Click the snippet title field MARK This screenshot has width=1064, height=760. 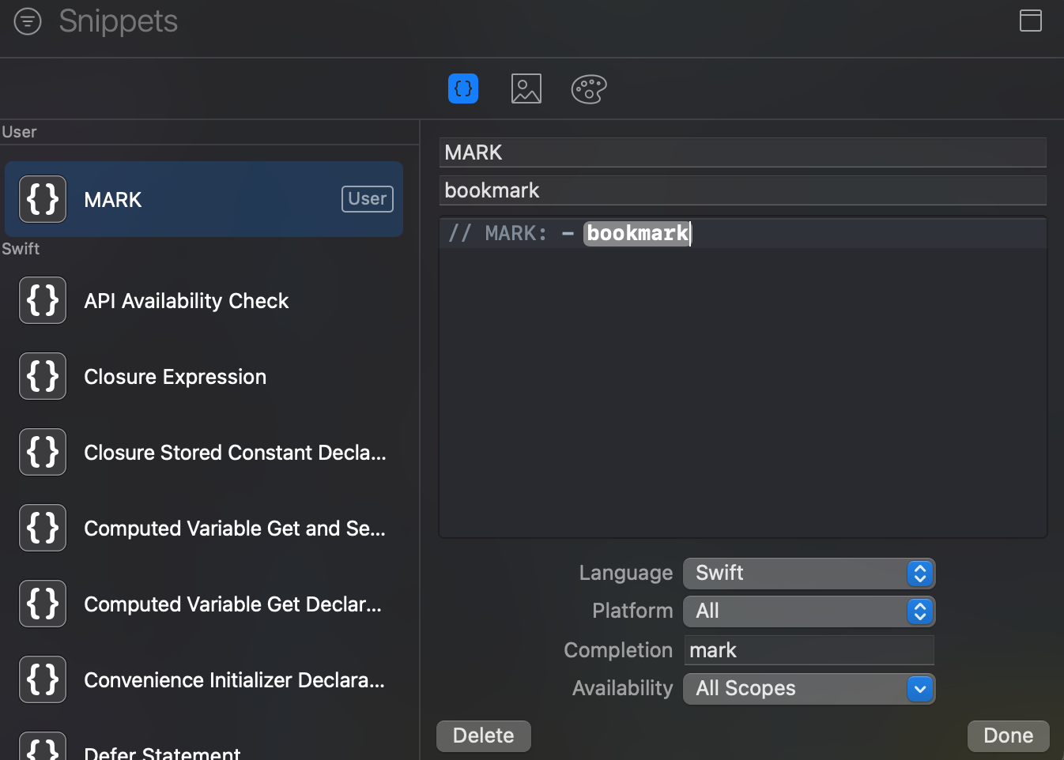pyautogui.click(x=742, y=152)
